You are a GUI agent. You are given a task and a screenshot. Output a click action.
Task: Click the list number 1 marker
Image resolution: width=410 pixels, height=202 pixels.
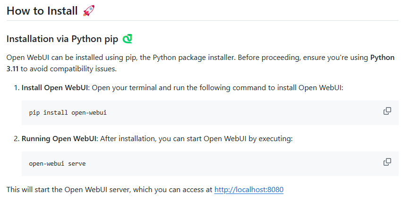(16, 88)
